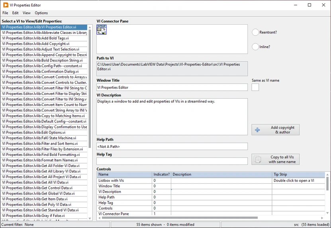Select 'Adjust Text Selection.vi' in VI list

[x=44, y=49]
